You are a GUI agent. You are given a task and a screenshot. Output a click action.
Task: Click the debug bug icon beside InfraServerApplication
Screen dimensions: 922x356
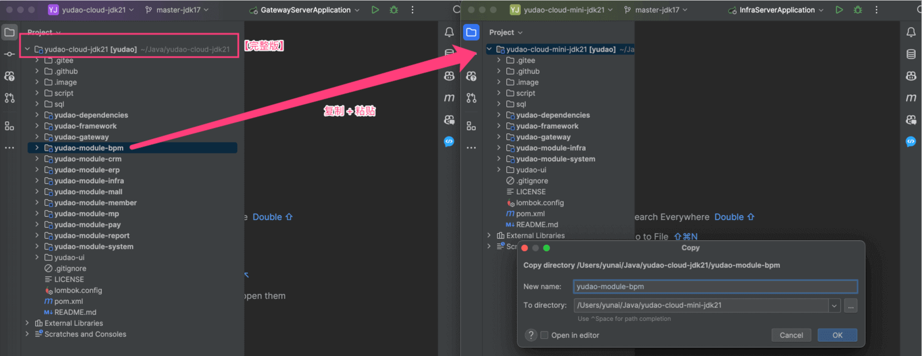point(858,10)
